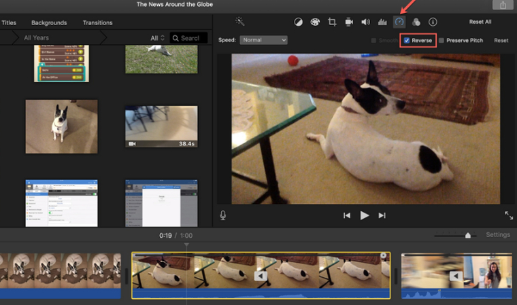Toggle fullscreen playback with the arrows icon
517x305 pixels.
509,215
